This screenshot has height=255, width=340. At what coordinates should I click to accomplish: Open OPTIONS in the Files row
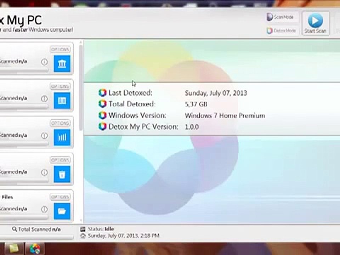tap(60, 197)
